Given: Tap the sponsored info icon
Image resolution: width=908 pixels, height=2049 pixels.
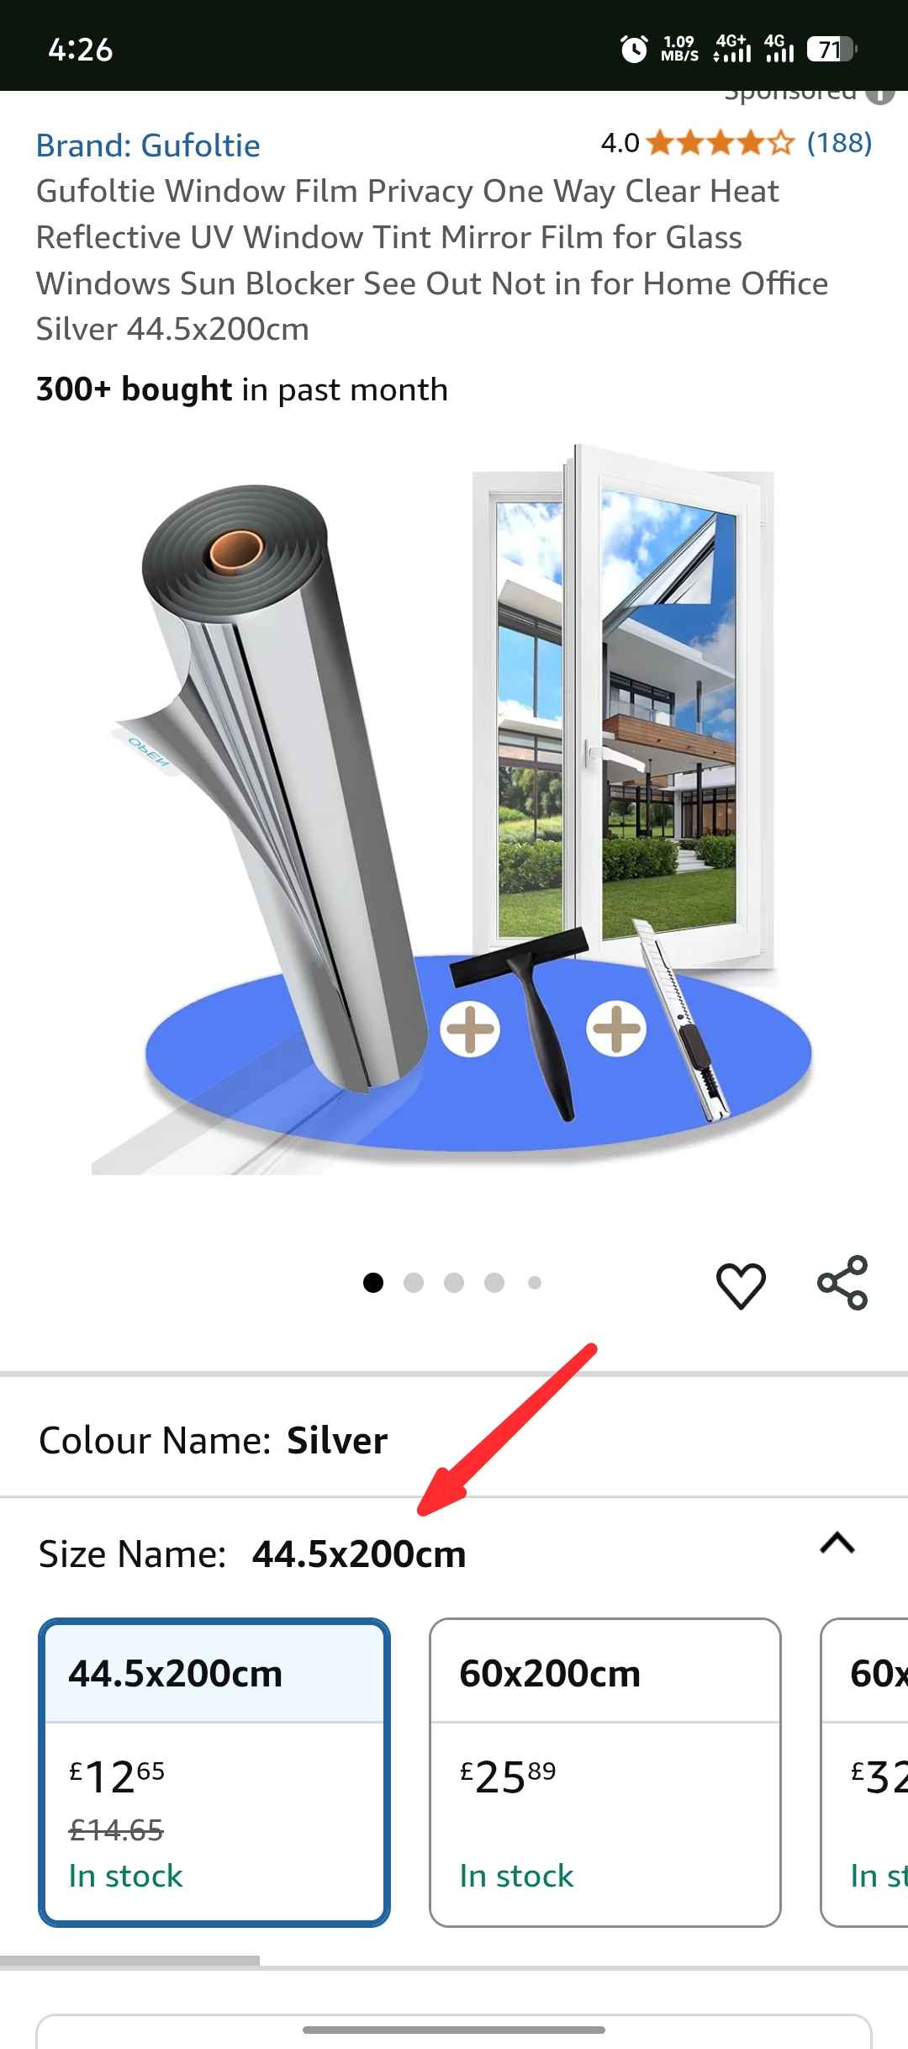Looking at the screenshot, I should (880, 94).
